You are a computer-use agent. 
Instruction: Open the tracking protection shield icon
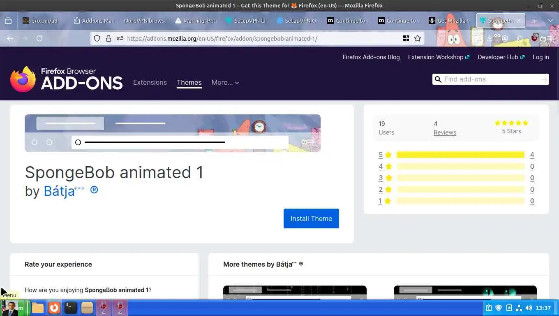97,38
